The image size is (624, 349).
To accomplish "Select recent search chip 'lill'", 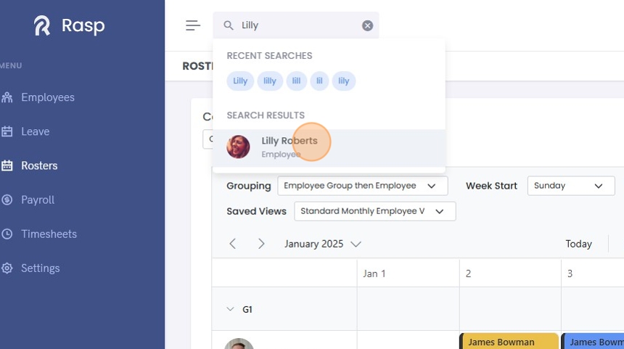I will tap(297, 81).
